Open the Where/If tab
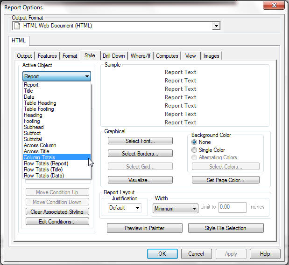This screenshot has width=289, height=265. pos(141,56)
